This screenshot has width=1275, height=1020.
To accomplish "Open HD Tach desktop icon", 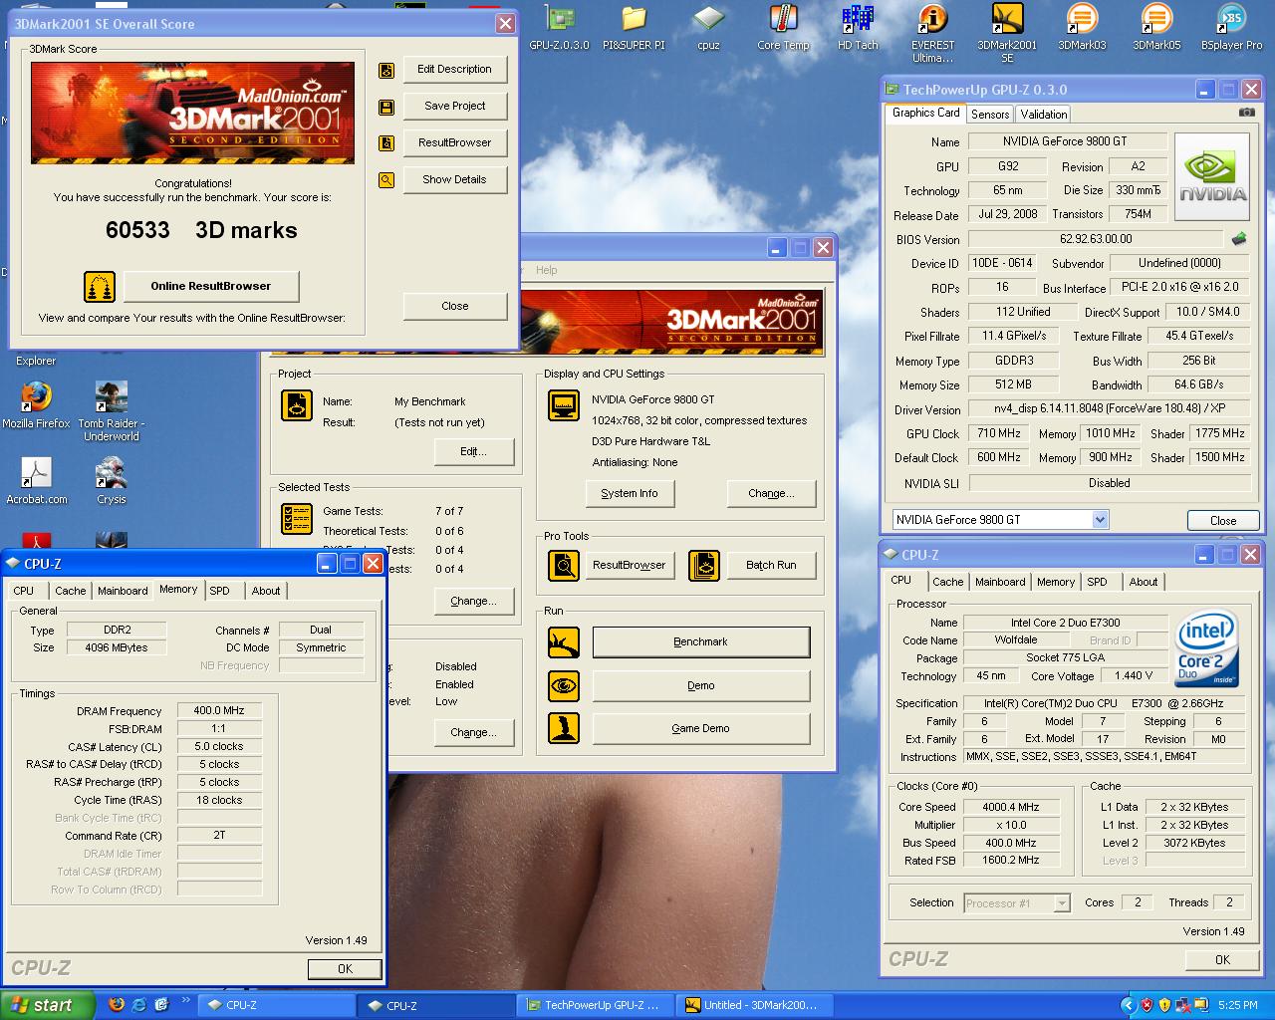I will pos(858,27).
